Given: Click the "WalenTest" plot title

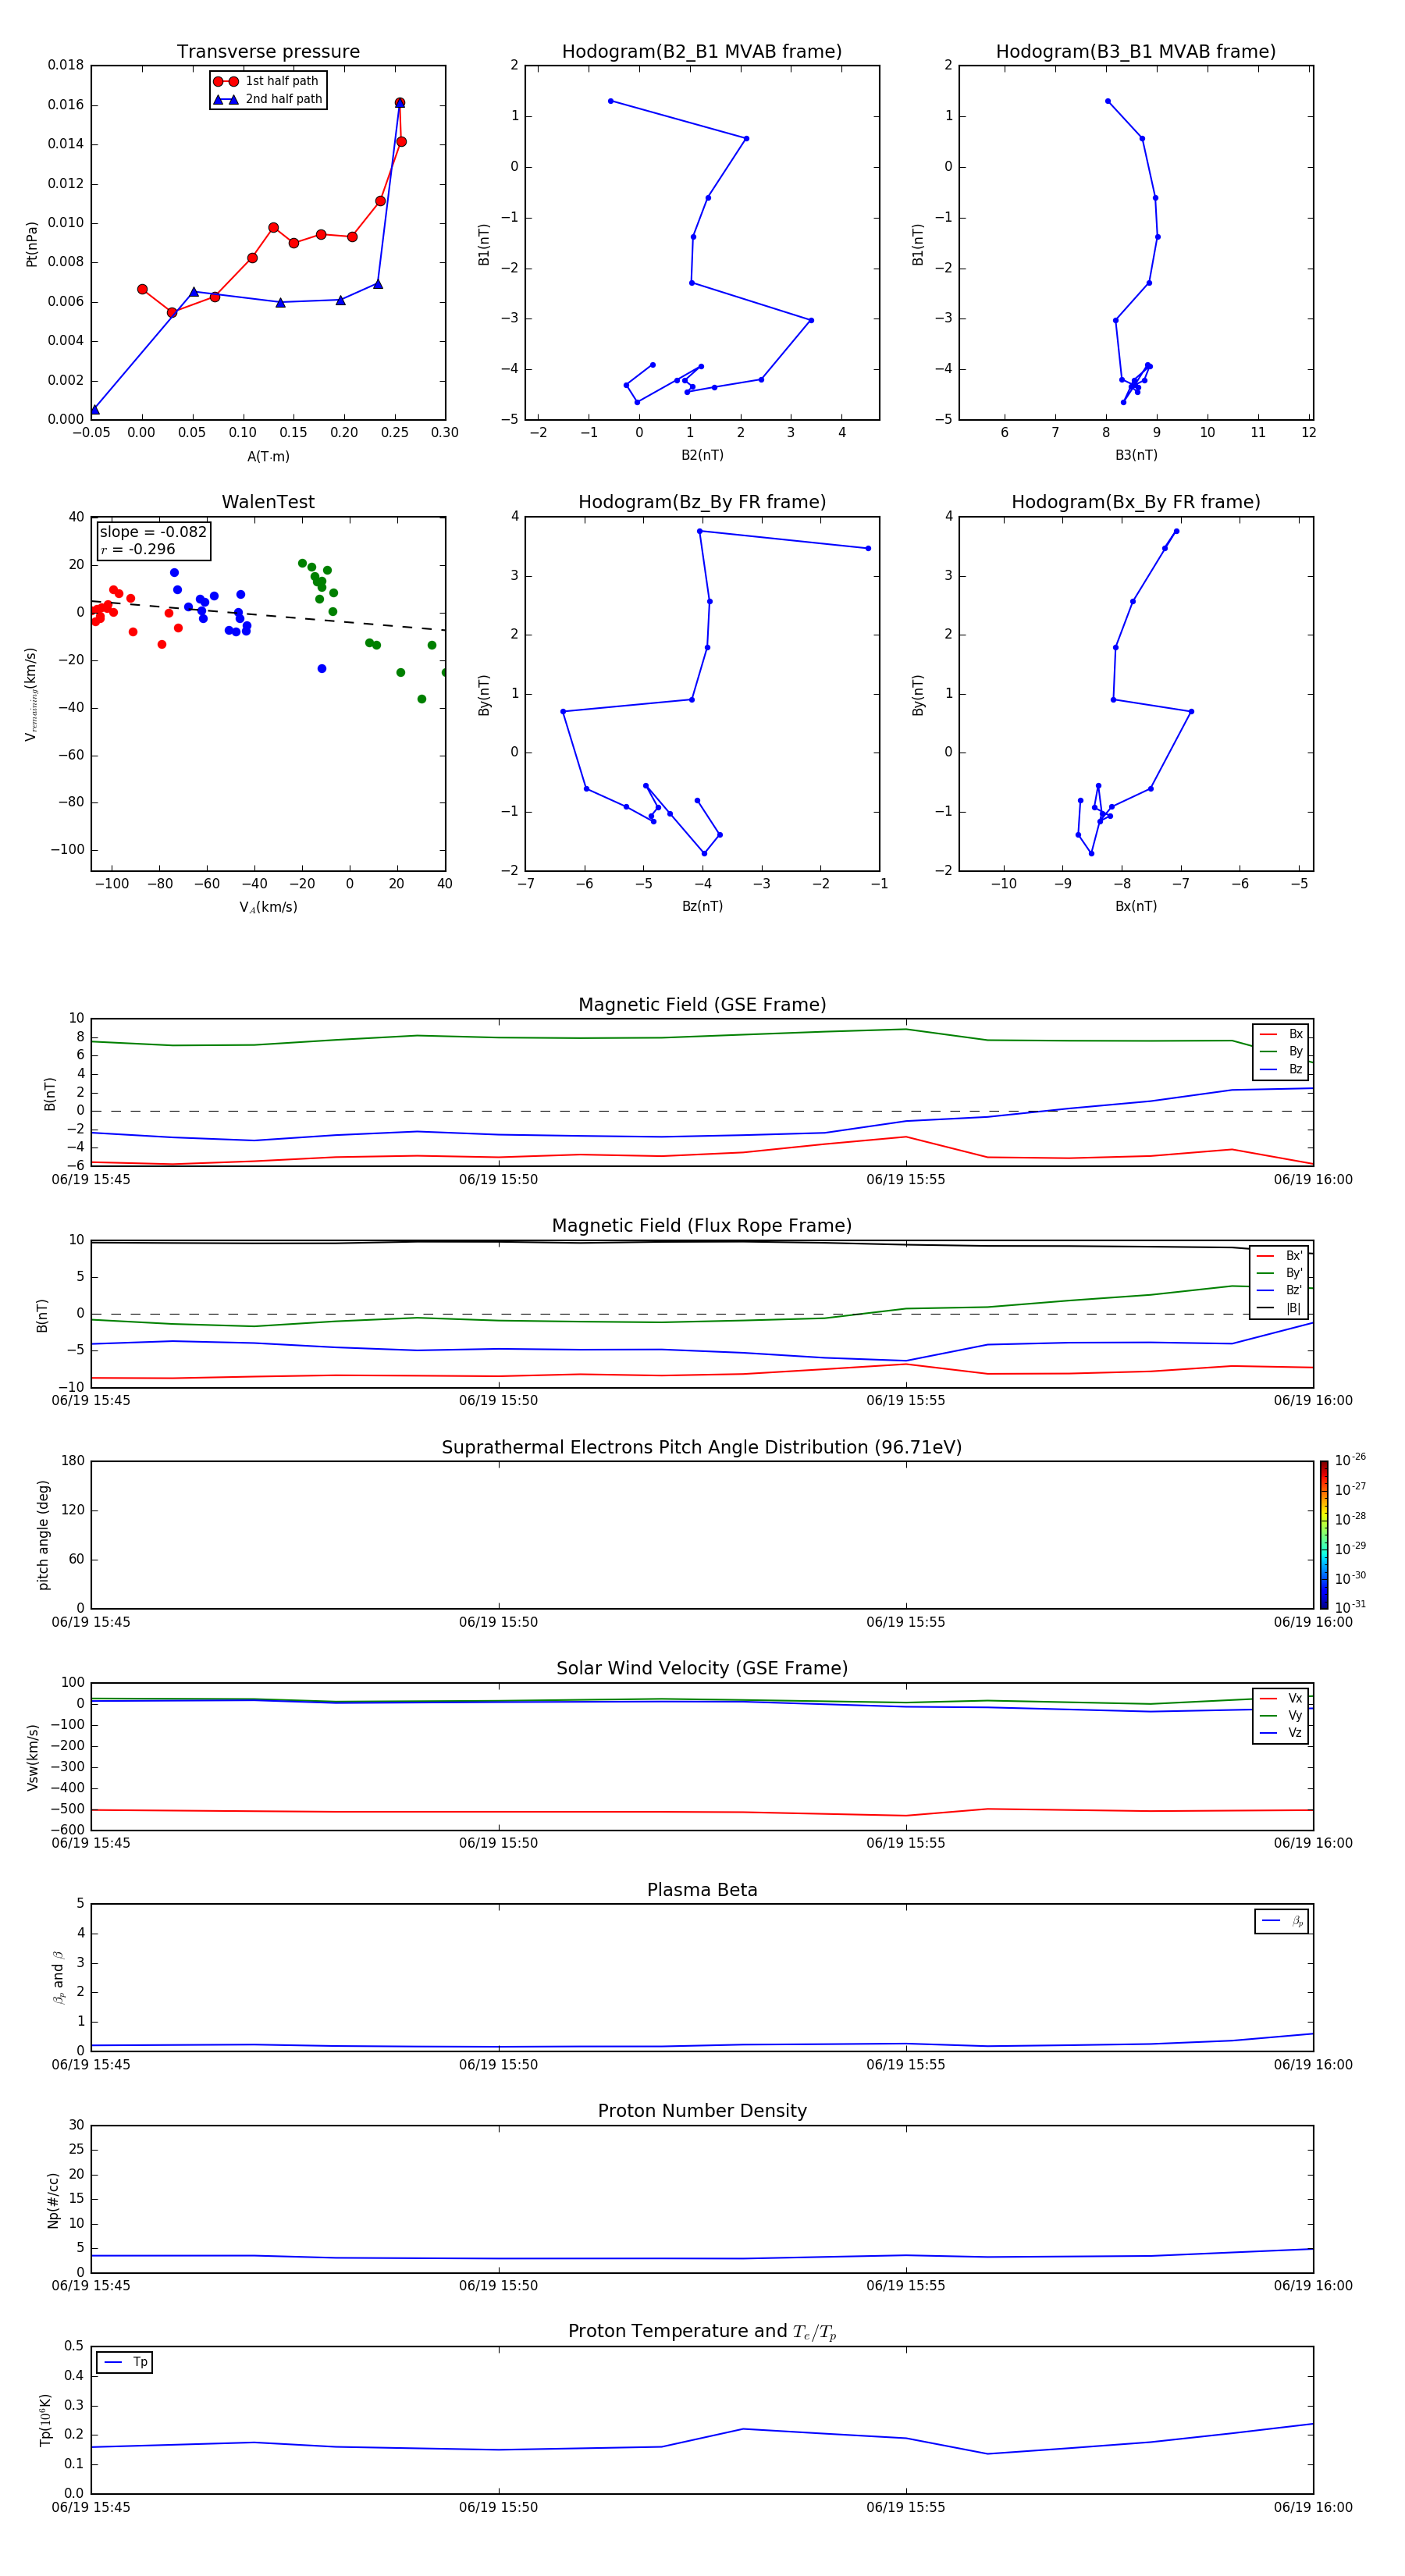Looking at the screenshot, I should [268, 502].
